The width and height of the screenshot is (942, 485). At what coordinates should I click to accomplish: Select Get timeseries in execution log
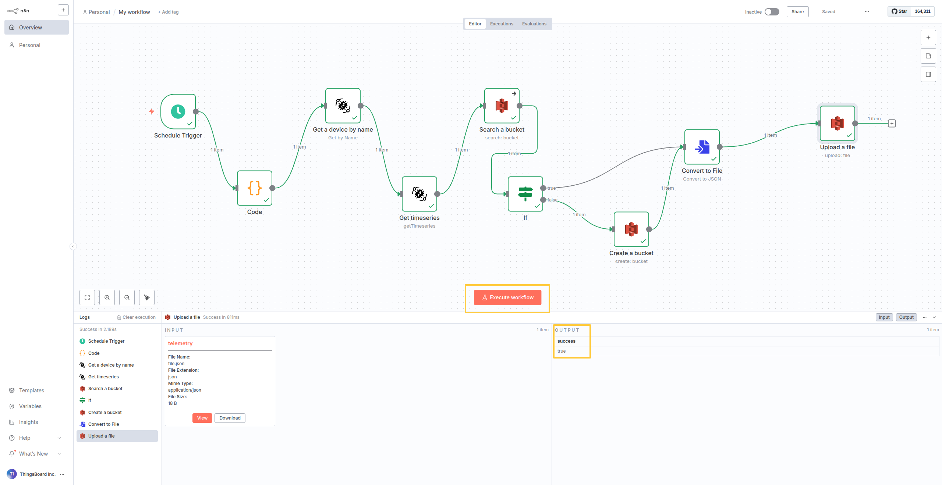[x=103, y=377]
